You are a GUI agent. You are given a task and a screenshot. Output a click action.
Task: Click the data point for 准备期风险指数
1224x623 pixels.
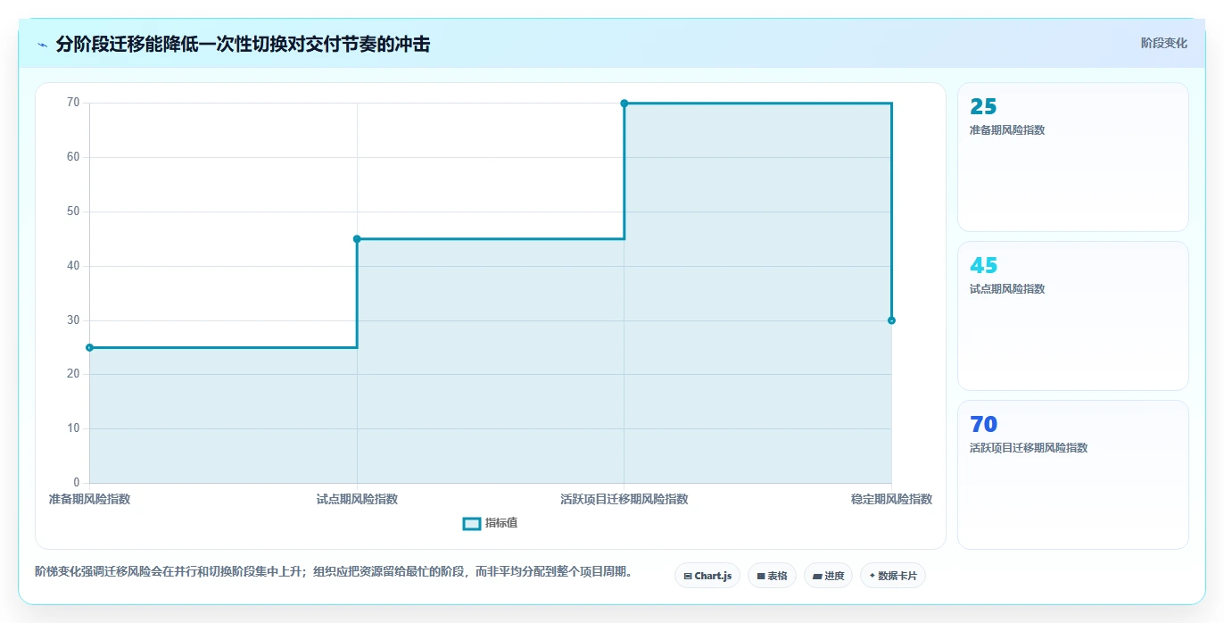click(89, 347)
